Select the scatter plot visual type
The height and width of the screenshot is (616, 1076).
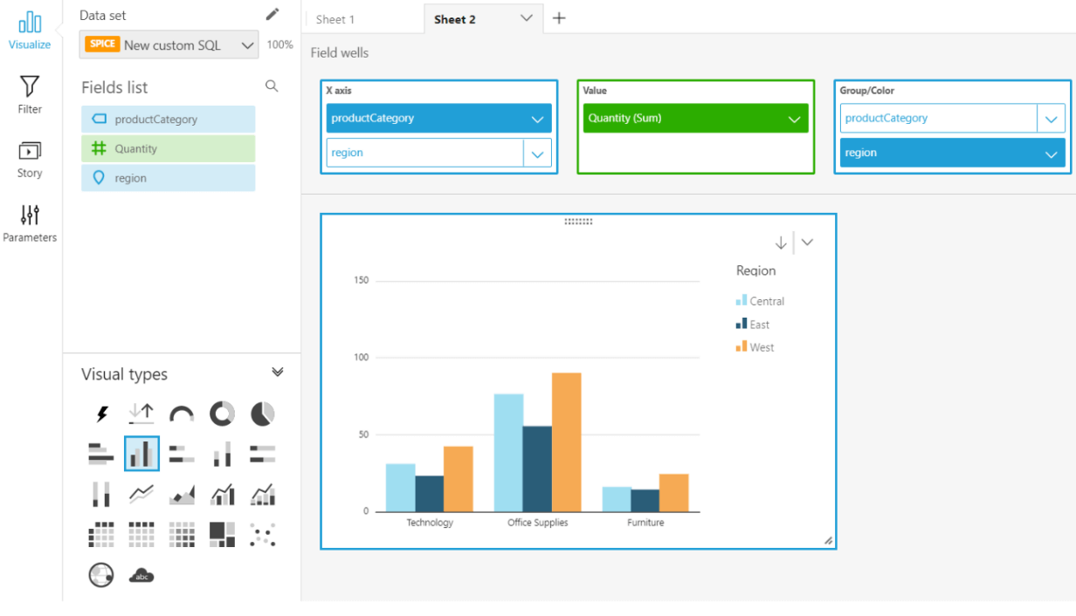[x=262, y=535]
